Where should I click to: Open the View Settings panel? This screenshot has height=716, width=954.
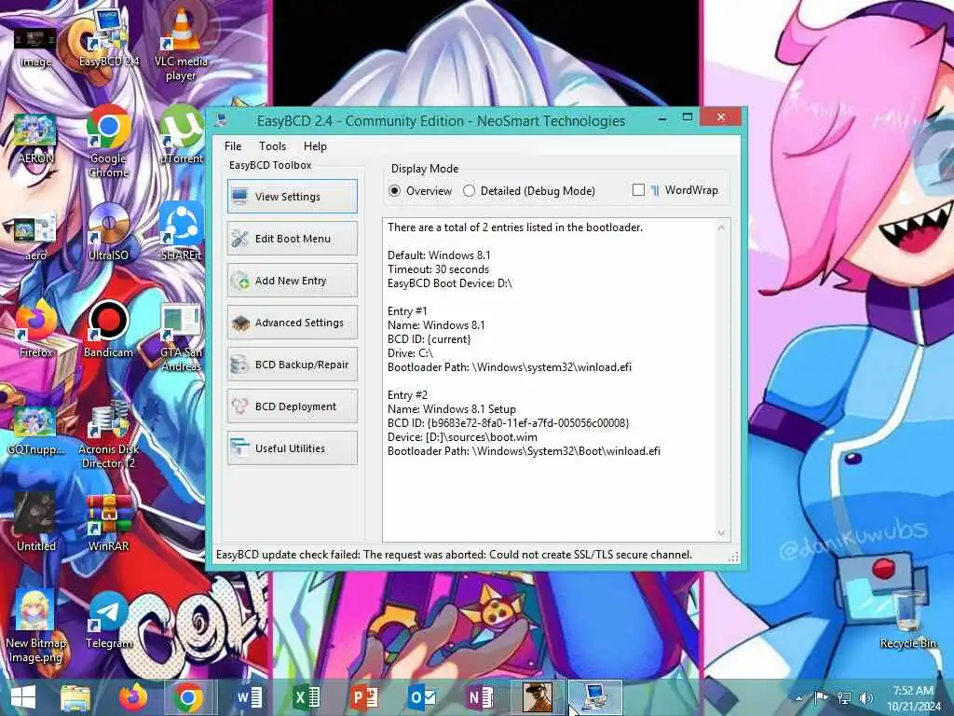click(292, 196)
